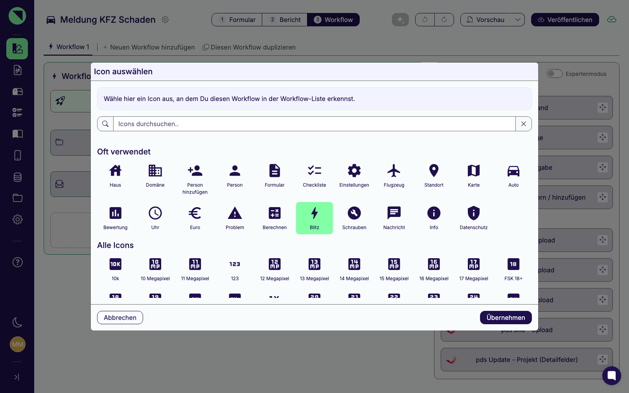Select the Berechnen calculator icon

(274, 218)
